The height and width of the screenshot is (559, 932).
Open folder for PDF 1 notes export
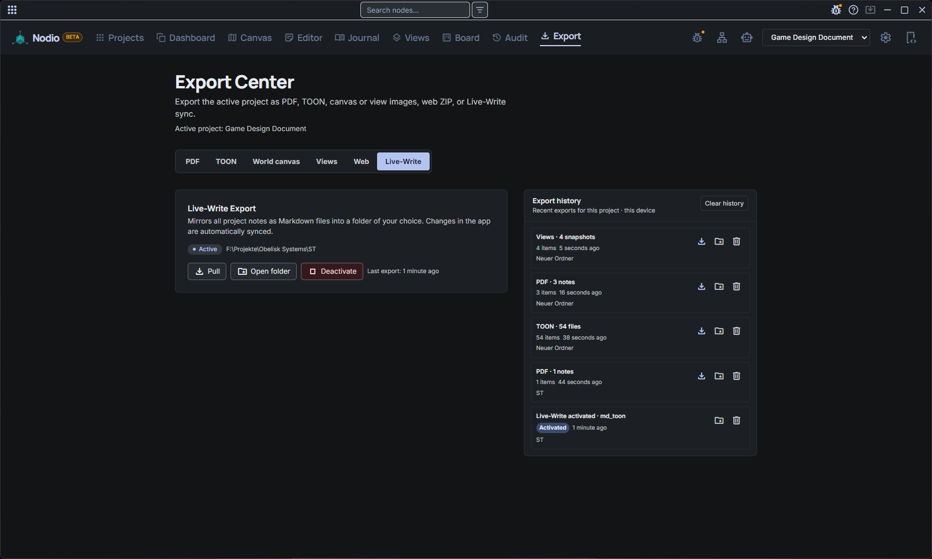[x=719, y=376]
